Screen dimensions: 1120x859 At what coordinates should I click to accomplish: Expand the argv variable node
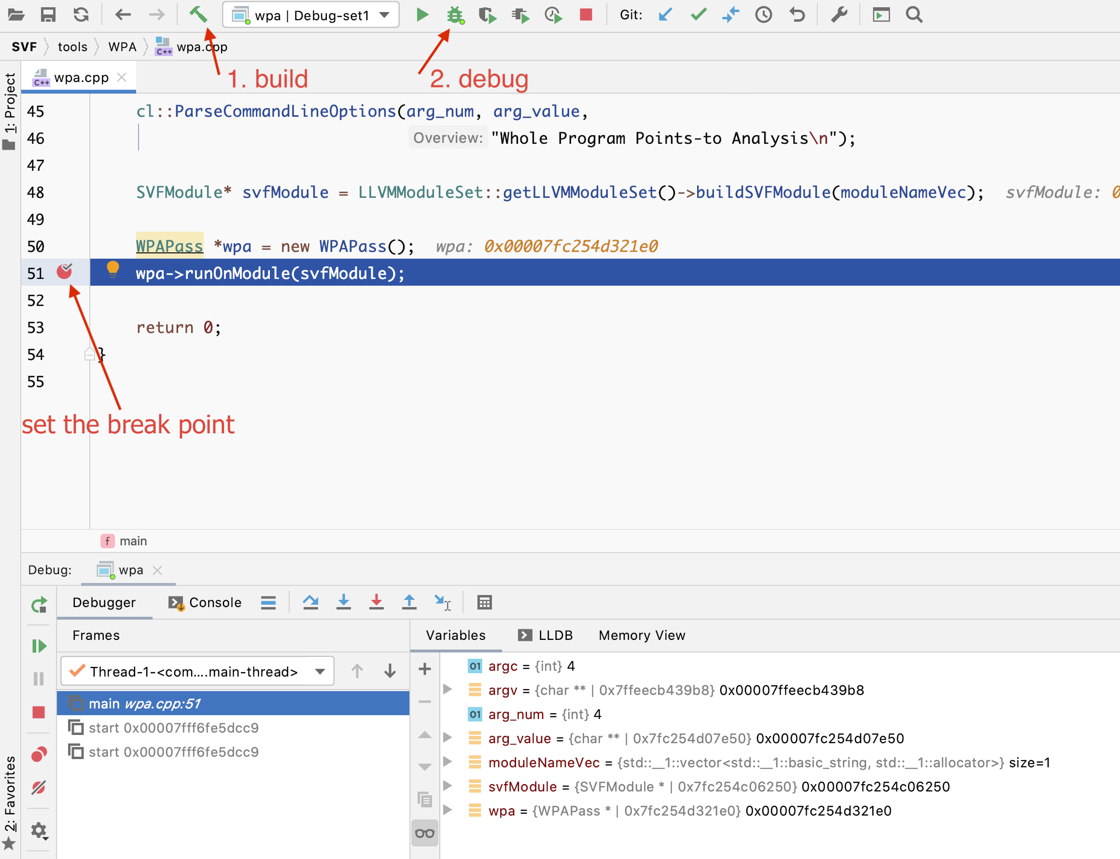447,689
